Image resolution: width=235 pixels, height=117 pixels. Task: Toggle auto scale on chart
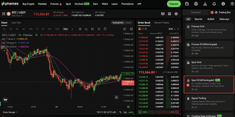point(131,112)
